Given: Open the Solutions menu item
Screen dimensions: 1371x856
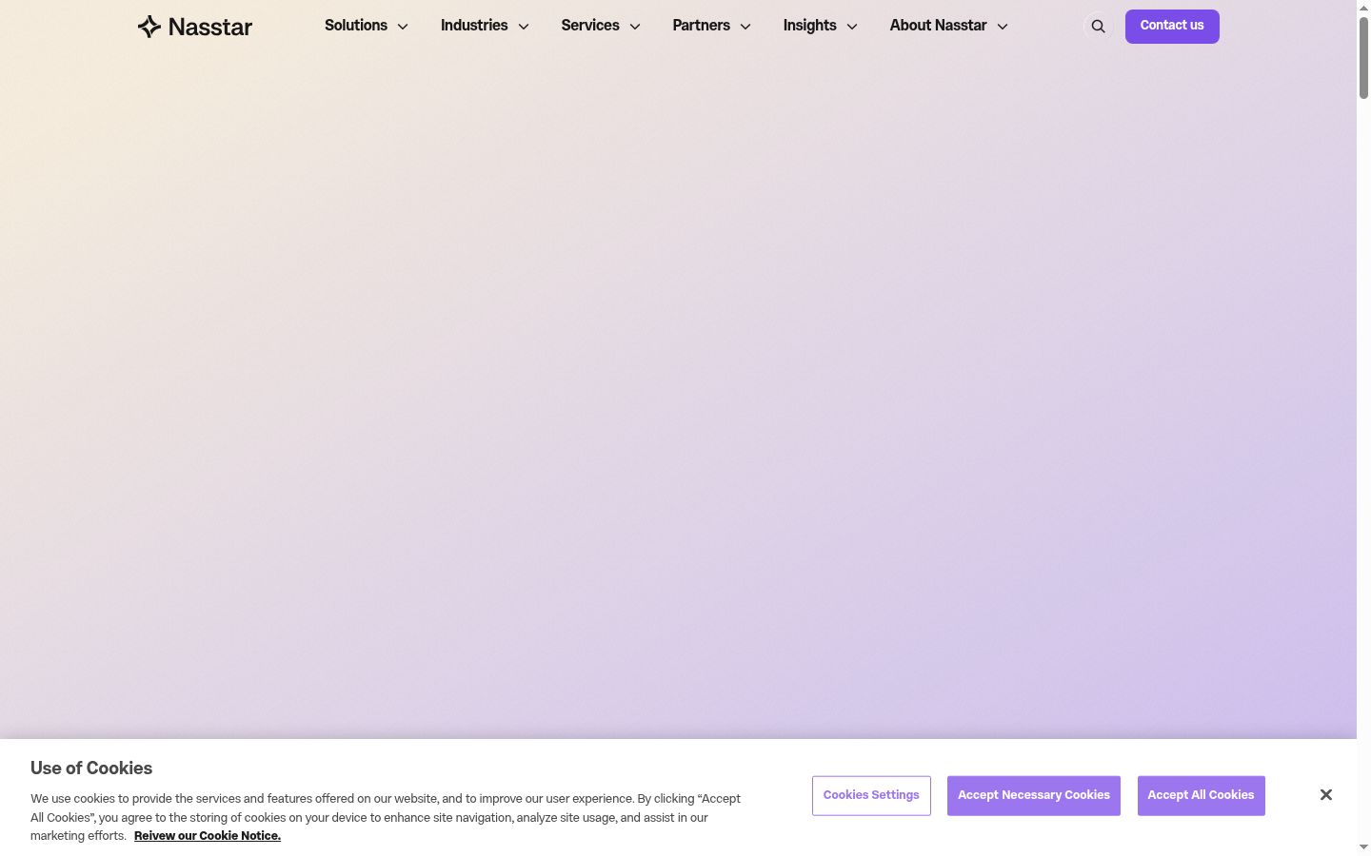Looking at the screenshot, I should 356,26.
